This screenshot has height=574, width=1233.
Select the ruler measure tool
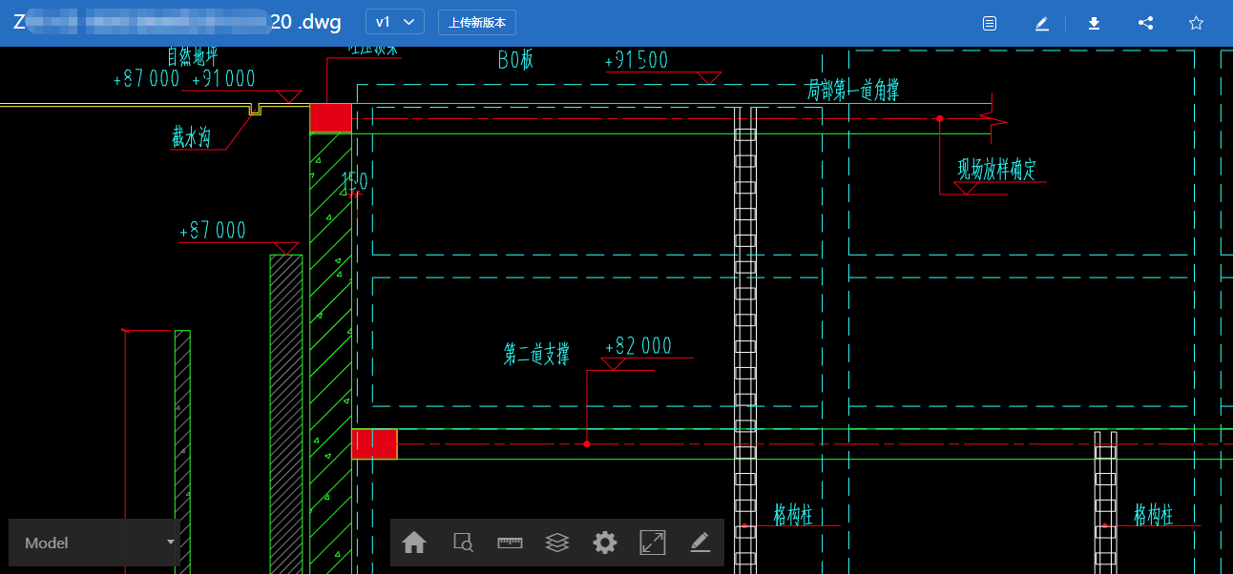(x=511, y=543)
